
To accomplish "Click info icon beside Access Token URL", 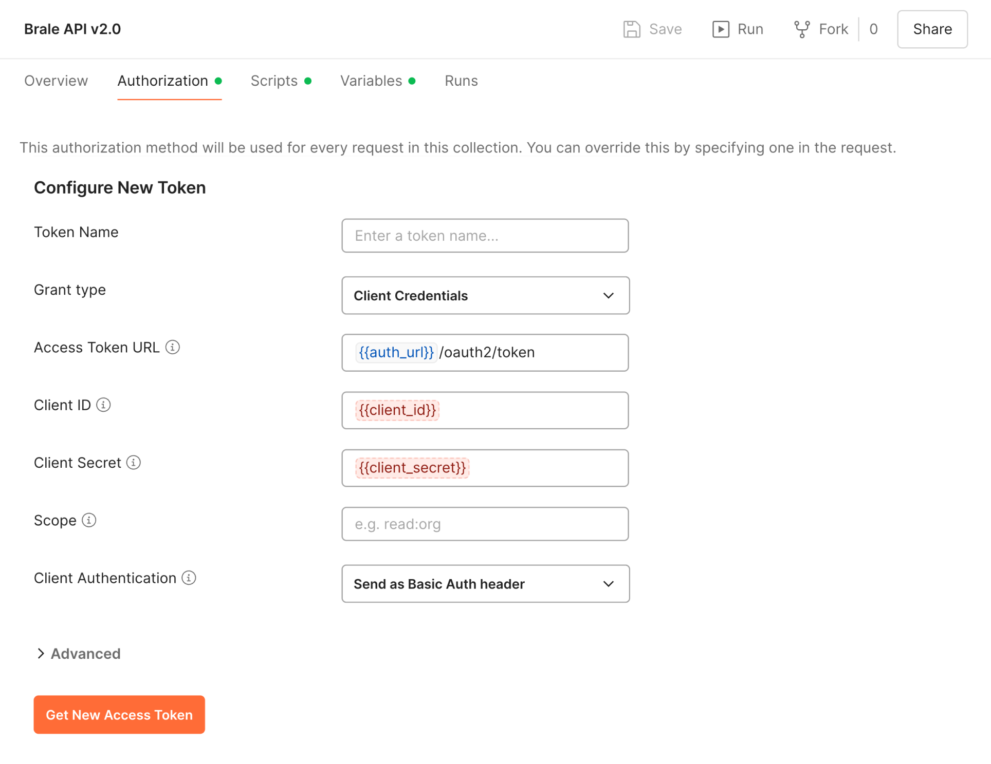I will (173, 348).
